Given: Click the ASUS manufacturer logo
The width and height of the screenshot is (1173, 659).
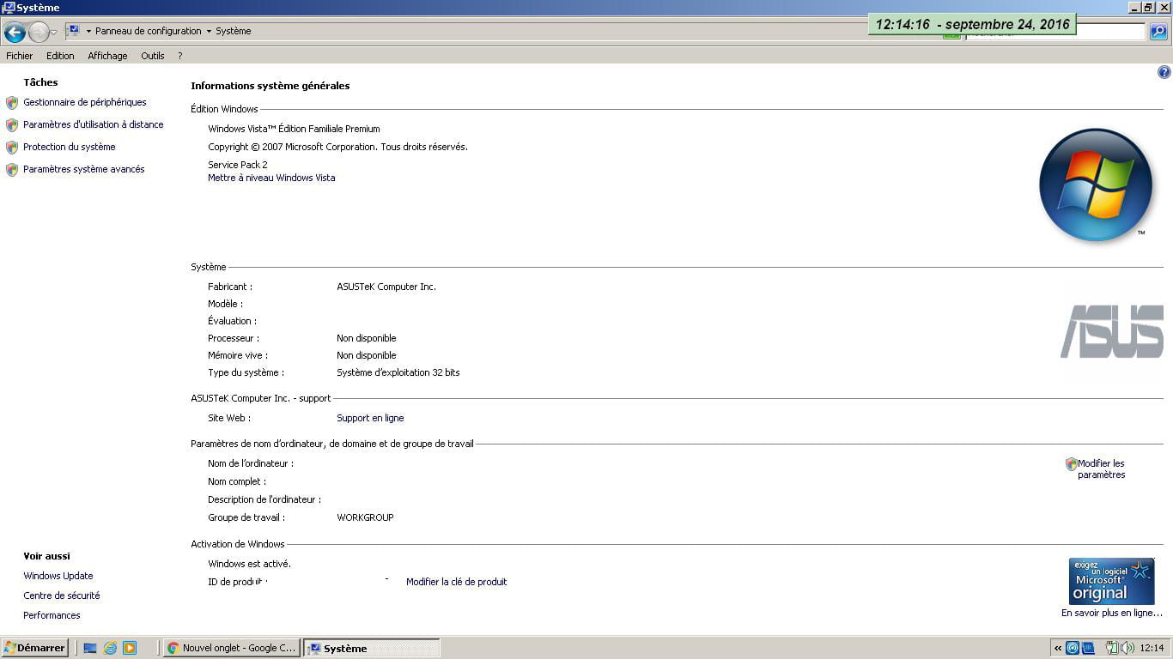Looking at the screenshot, I should (x=1112, y=331).
